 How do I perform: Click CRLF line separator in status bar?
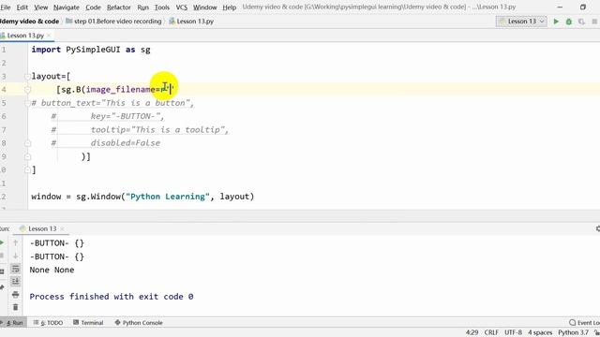tap(491, 332)
